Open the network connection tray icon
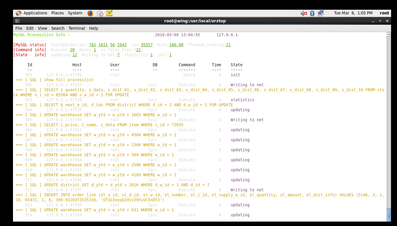 pos(321,13)
